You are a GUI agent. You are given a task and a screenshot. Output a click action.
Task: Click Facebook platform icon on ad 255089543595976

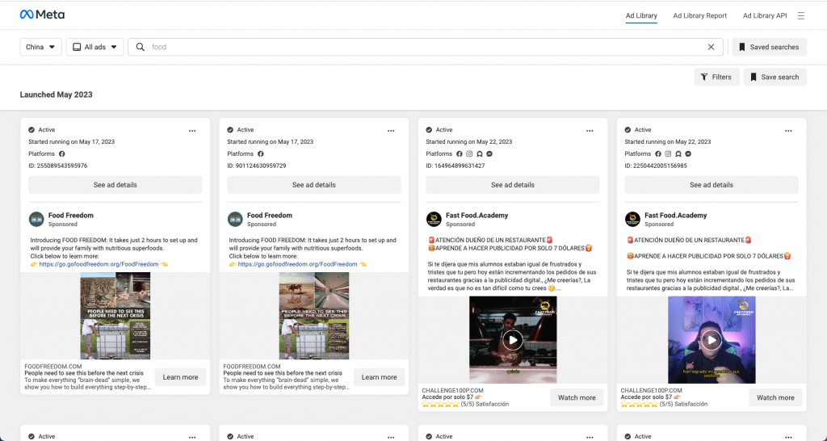click(x=61, y=154)
